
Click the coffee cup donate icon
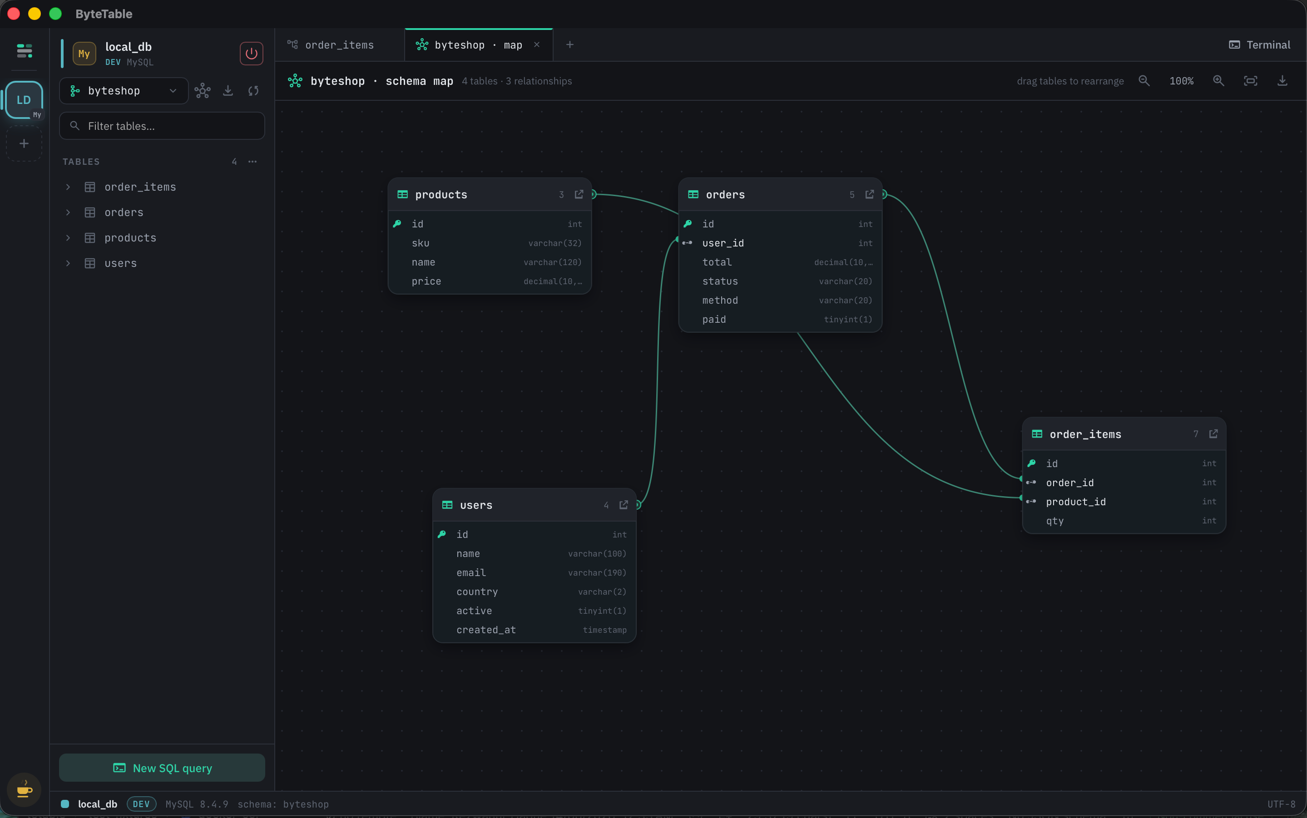click(x=24, y=789)
